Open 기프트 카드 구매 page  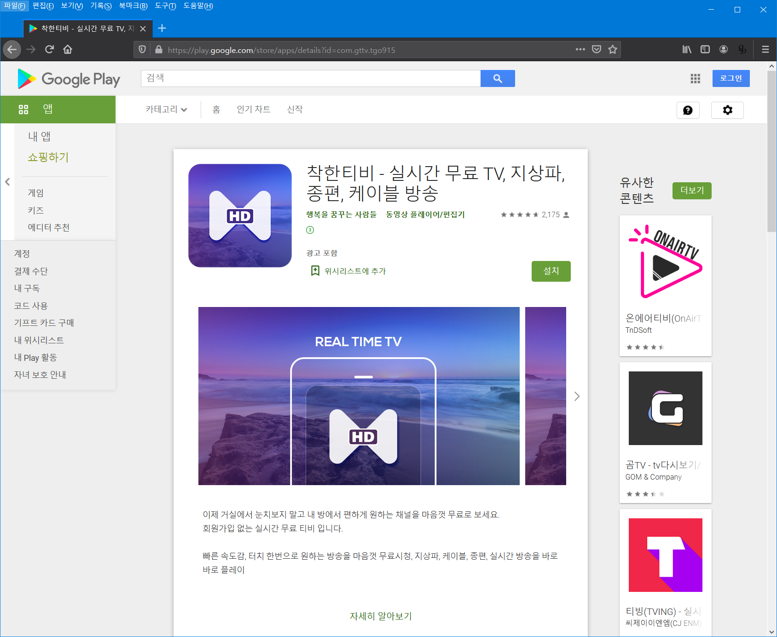tap(44, 323)
